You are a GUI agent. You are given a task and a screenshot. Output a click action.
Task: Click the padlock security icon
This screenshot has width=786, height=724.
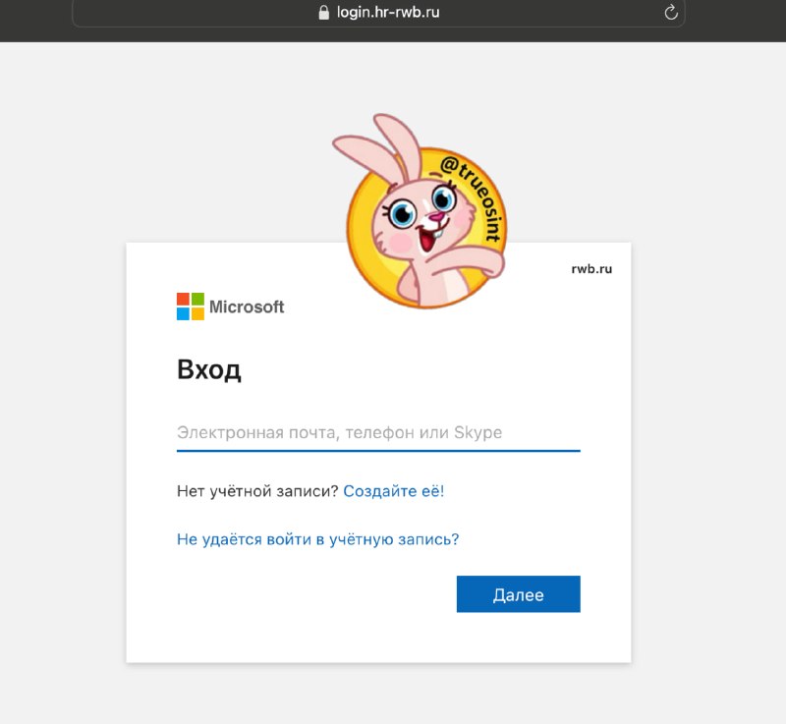pos(324,12)
